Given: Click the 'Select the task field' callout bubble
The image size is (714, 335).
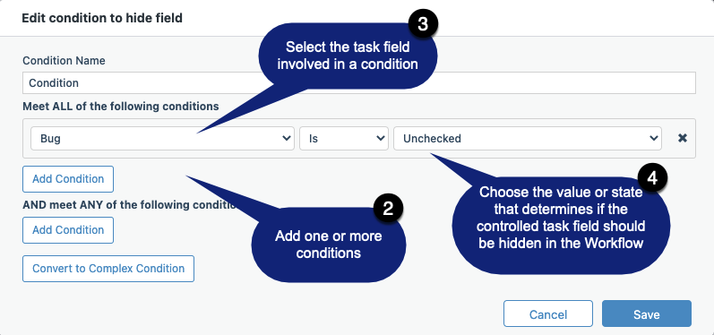Looking at the screenshot, I should tap(348, 55).
